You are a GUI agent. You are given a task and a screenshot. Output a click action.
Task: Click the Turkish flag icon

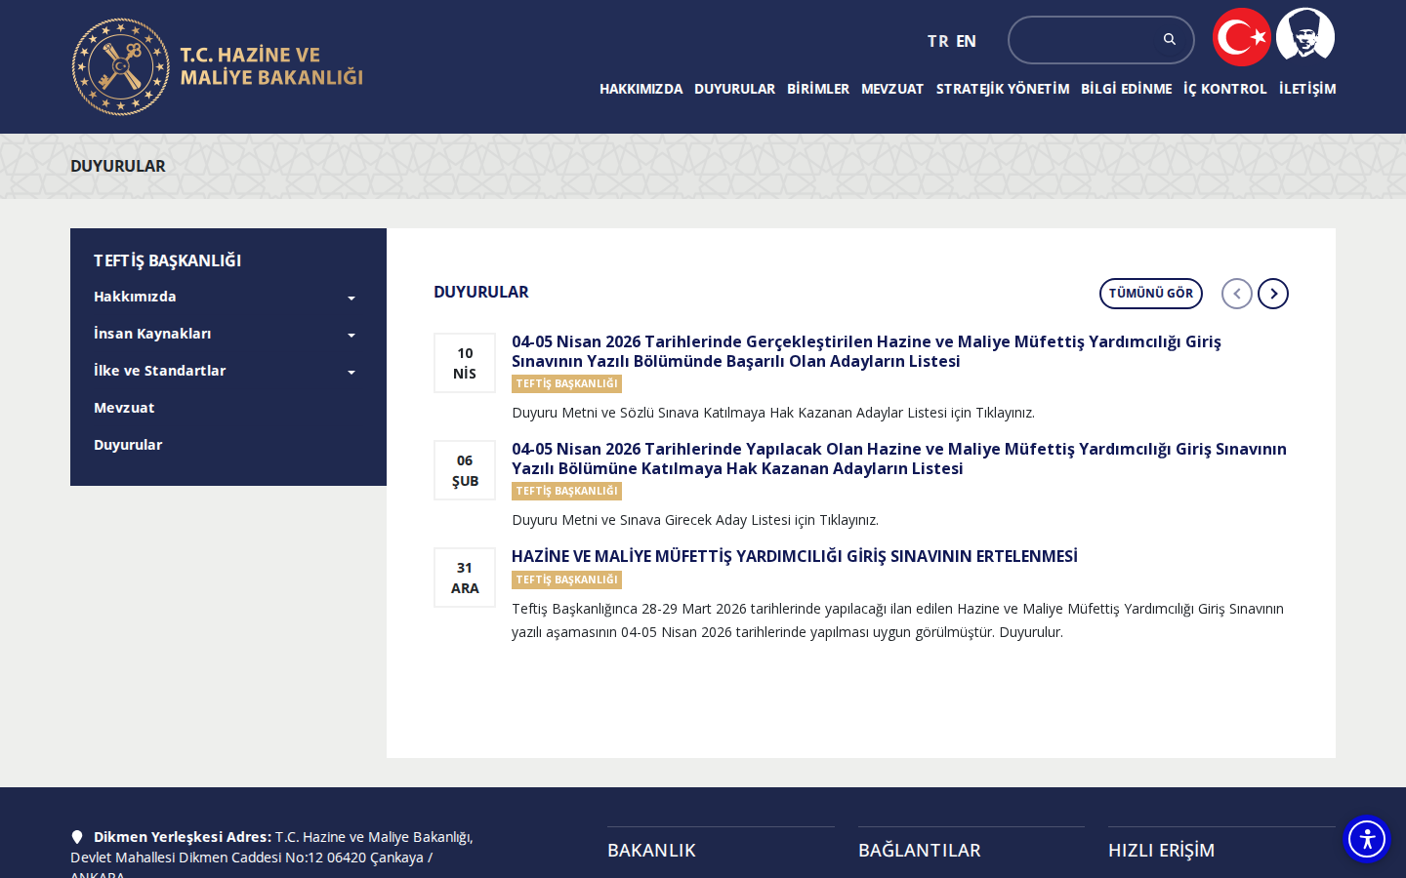1242,37
